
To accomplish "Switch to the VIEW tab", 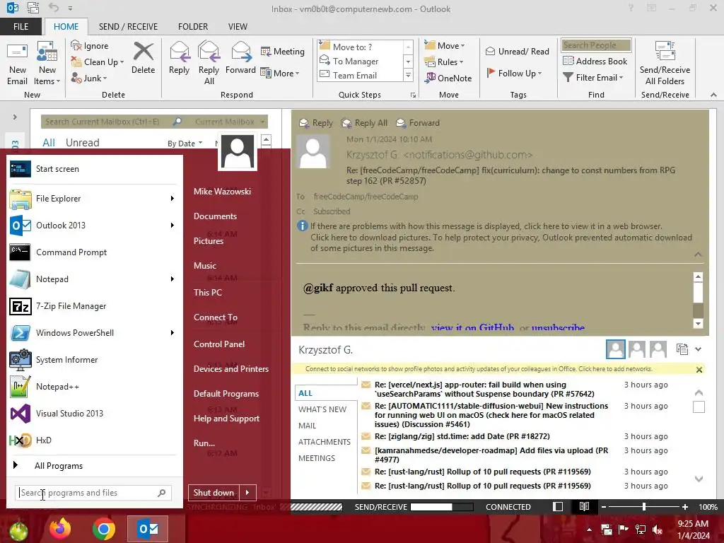I will 238,27.
